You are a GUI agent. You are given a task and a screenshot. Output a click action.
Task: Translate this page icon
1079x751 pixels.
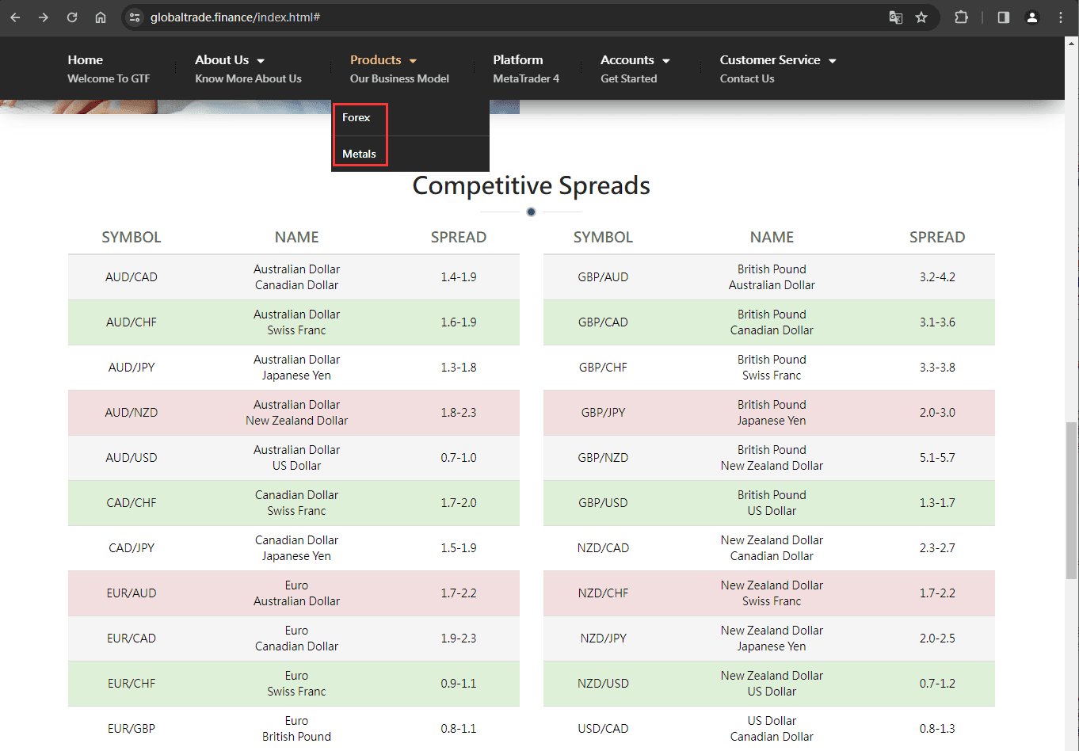896,17
